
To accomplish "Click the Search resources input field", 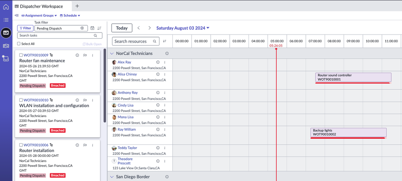I will (x=136, y=41).
